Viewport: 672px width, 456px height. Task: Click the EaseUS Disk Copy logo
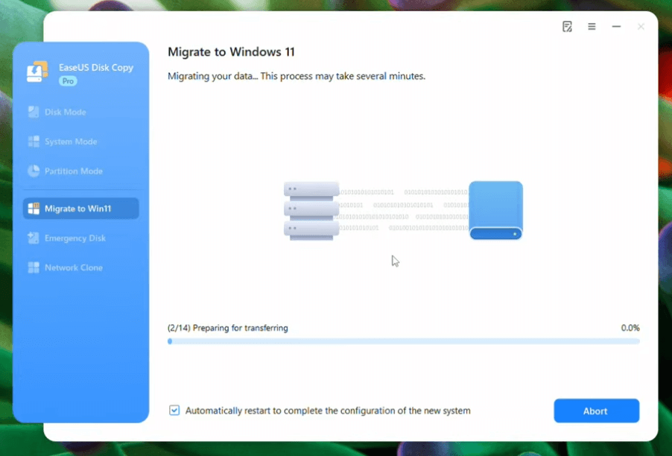coord(36,72)
